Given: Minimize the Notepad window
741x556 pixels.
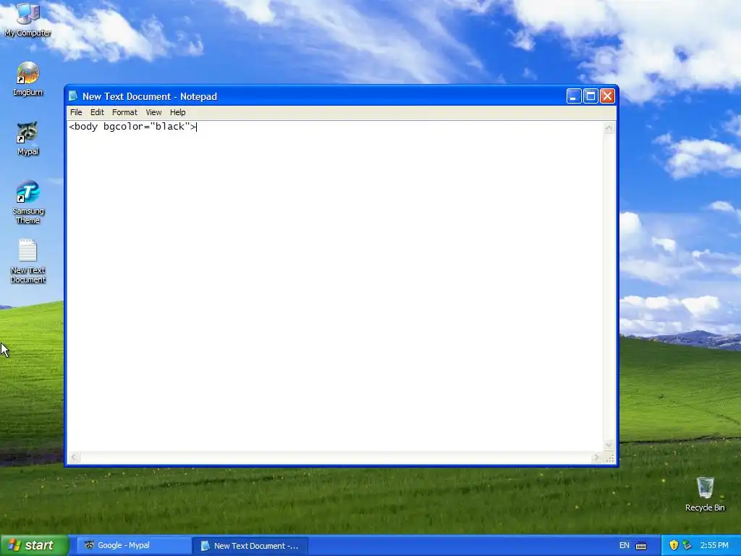Looking at the screenshot, I should pos(573,96).
